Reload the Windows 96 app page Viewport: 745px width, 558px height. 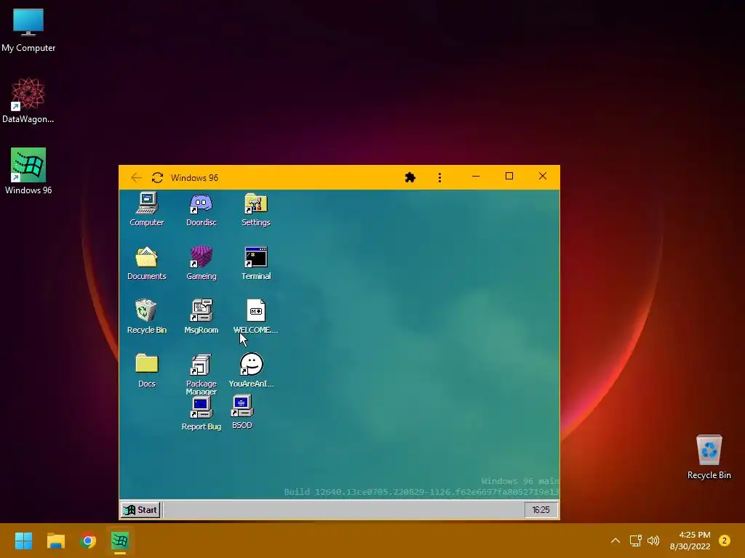coord(157,177)
